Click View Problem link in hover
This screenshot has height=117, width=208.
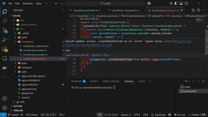click(77, 55)
